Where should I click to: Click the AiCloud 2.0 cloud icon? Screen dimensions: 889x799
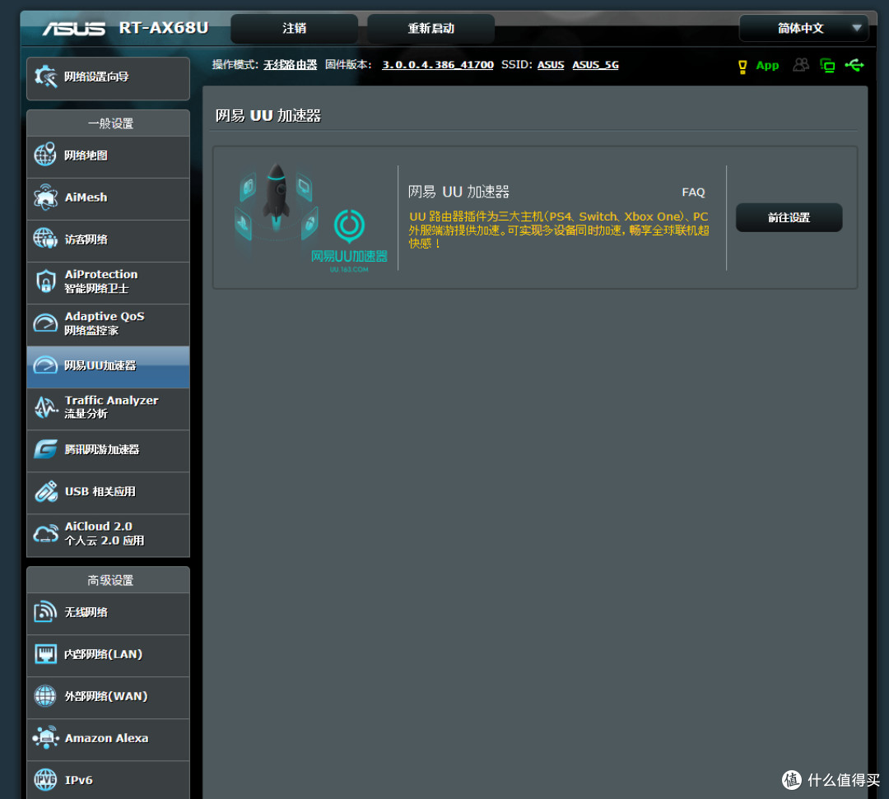45,534
